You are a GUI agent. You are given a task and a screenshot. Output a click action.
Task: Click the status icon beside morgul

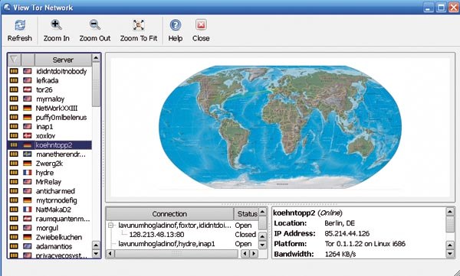pyautogui.click(x=14, y=228)
